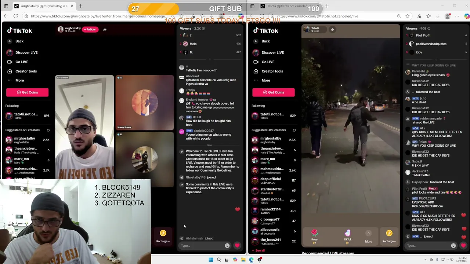This screenshot has height=264, width=470.
Task: Open Windows Start menu
Action: tap(211, 260)
